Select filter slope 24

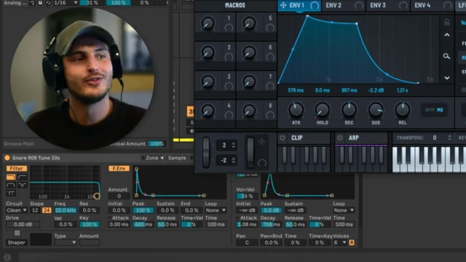point(47,210)
